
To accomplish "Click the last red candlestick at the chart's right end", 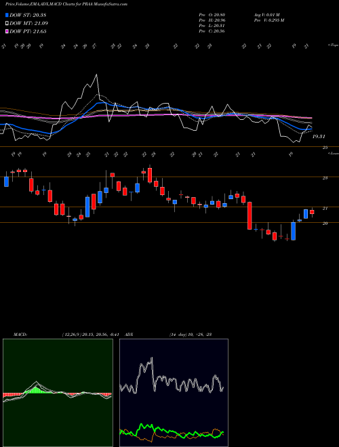I will coord(312,212).
